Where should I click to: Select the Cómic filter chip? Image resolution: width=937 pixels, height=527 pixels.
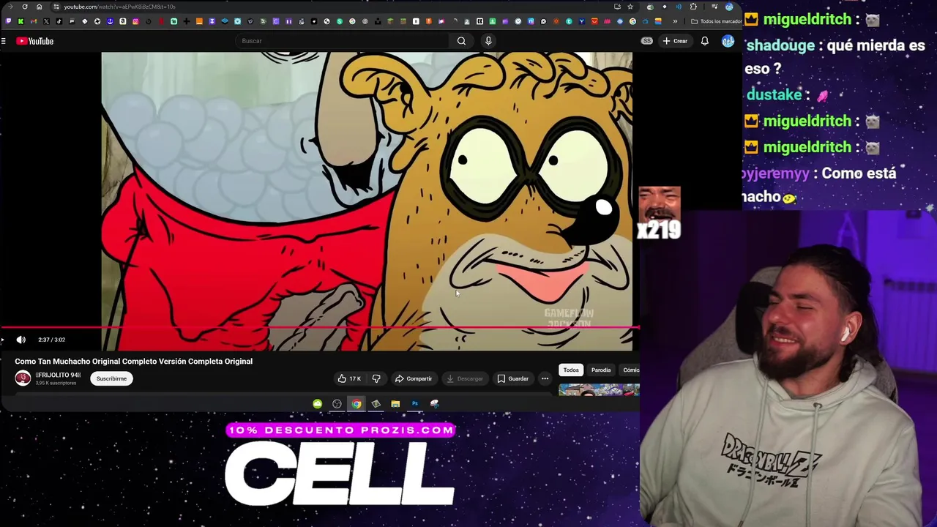coord(630,370)
